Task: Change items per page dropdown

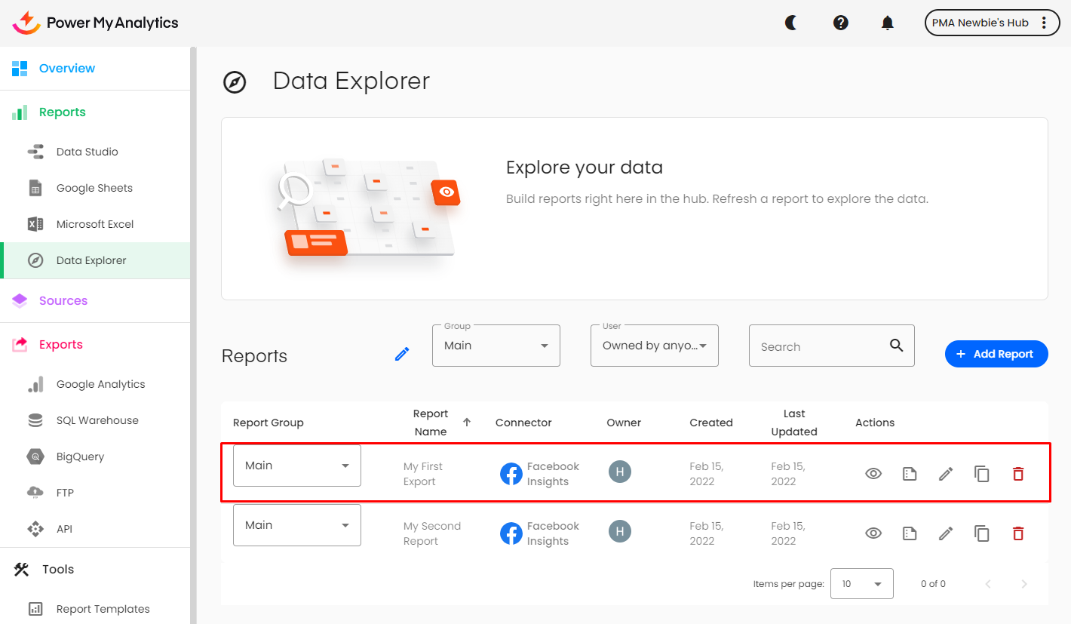Action: [x=861, y=583]
